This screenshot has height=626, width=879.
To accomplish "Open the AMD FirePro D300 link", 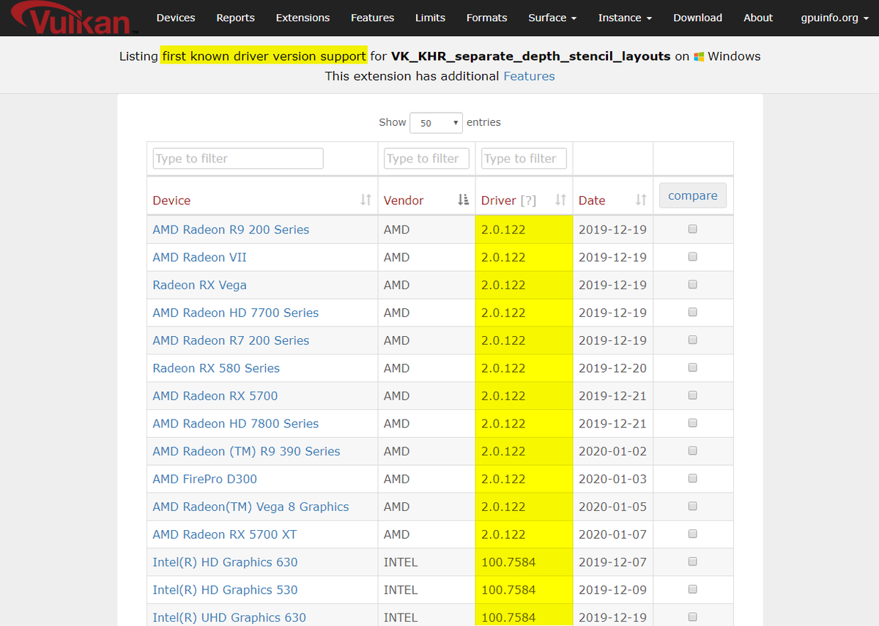I will pyautogui.click(x=205, y=479).
